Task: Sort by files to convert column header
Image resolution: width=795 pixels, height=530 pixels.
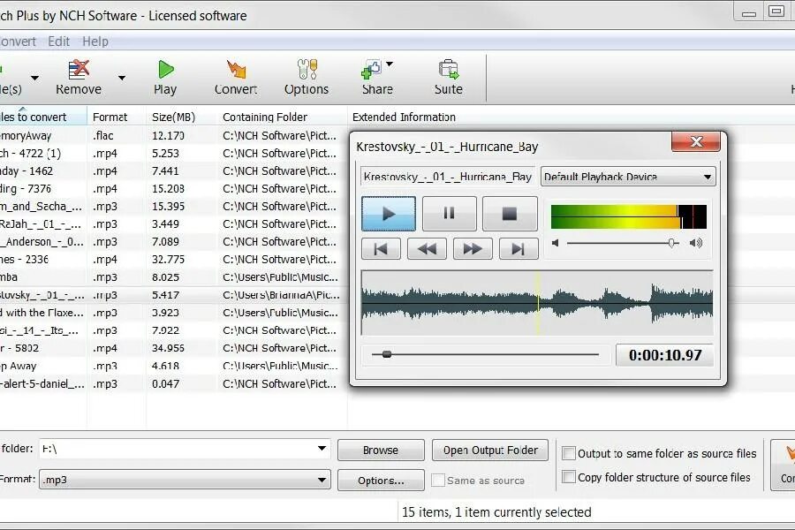Action: (43, 117)
